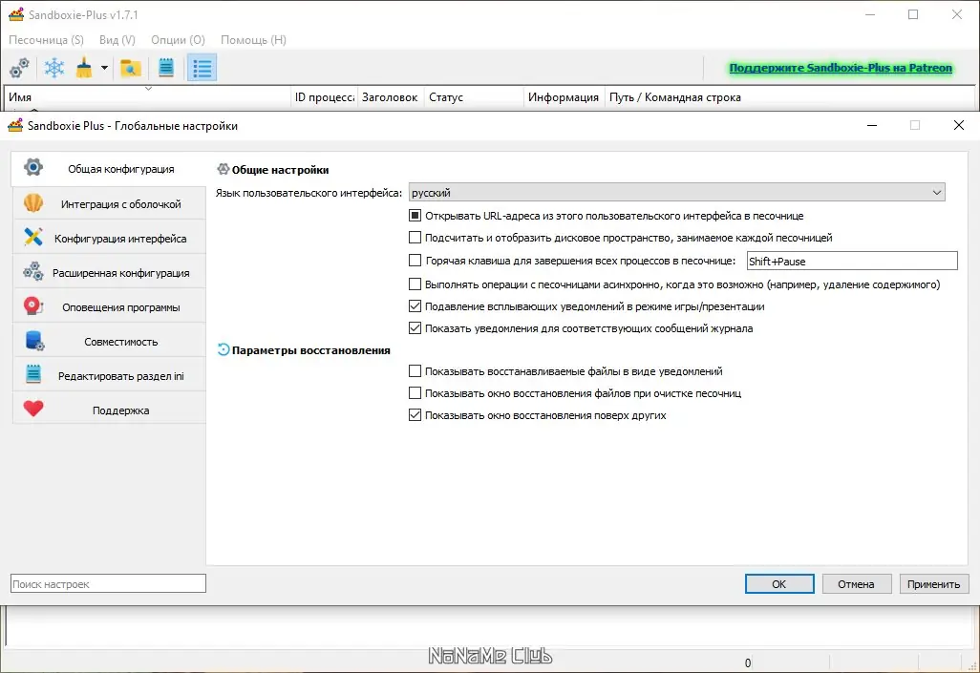Enable Подсчитать и отобразить дисковое пространство checkbox

[415, 238]
